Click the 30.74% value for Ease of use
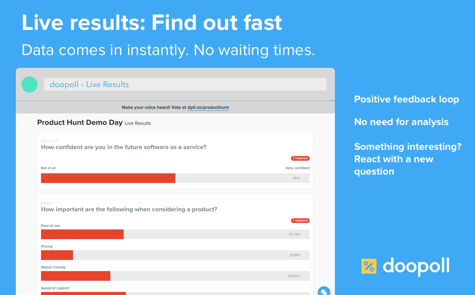Viewport: 475px width, 295px height. click(294, 234)
